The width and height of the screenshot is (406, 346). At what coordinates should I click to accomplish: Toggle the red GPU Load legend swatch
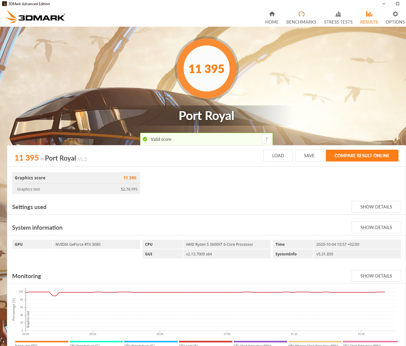[206, 341]
